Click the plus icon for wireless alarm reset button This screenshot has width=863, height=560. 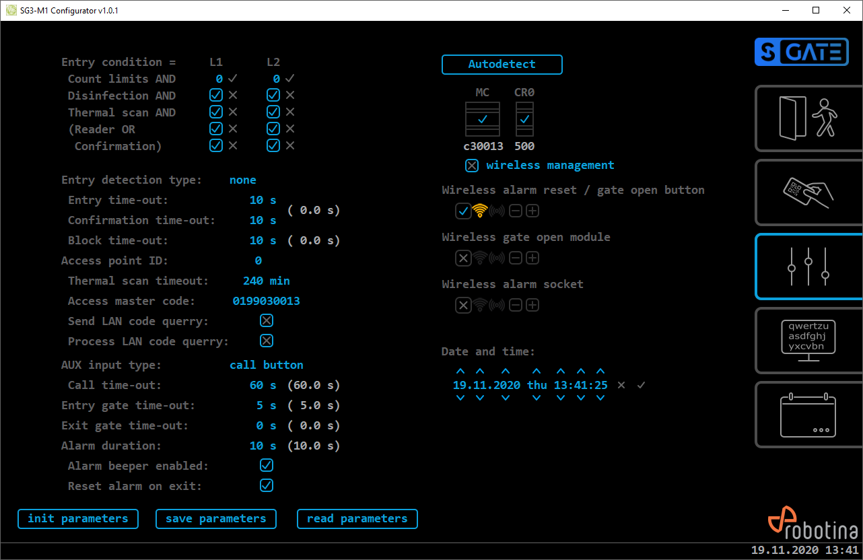pyautogui.click(x=532, y=211)
